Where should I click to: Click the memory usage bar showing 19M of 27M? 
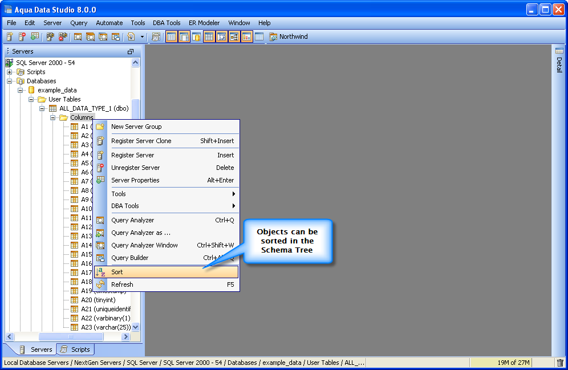click(x=501, y=363)
